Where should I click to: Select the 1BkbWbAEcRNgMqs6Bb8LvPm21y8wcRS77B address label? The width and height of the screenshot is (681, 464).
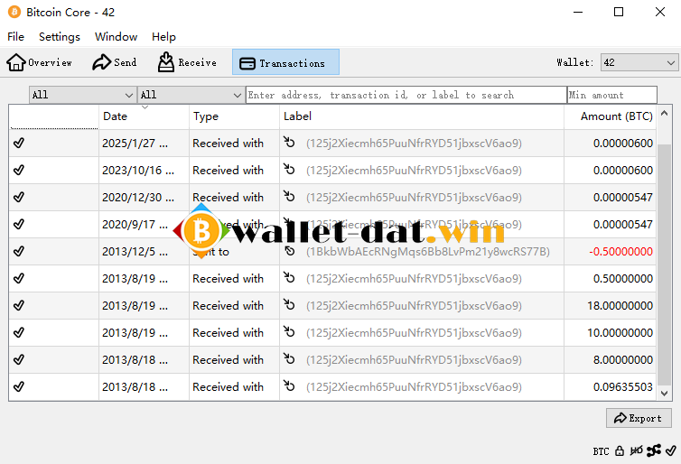tap(428, 251)
